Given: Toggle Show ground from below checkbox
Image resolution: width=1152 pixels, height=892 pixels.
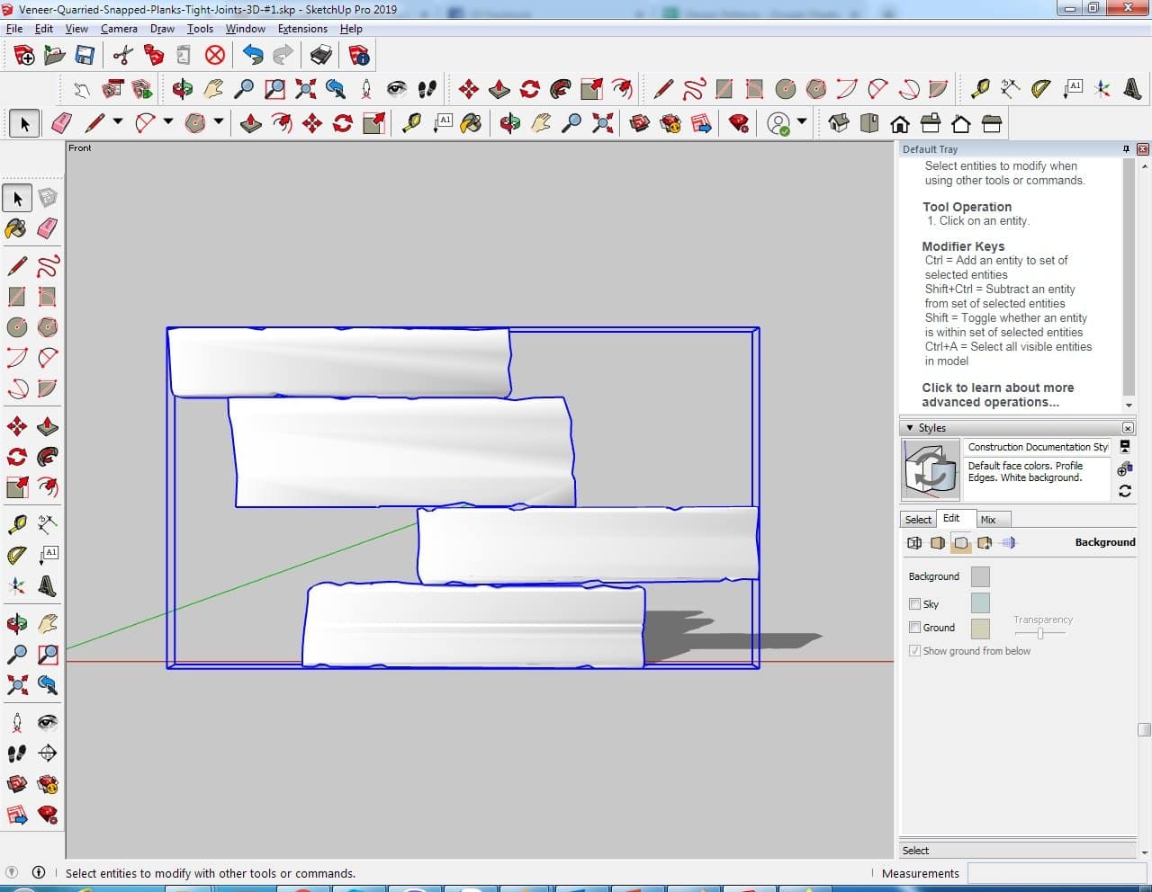Looking at the screenshot, I should click(915, 651).
